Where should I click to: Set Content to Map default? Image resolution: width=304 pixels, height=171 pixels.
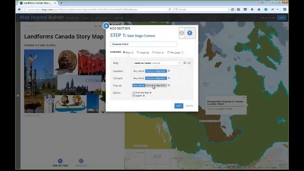[139, 78]
